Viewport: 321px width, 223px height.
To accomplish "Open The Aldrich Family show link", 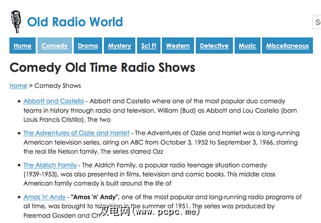I will coord(50,165).
